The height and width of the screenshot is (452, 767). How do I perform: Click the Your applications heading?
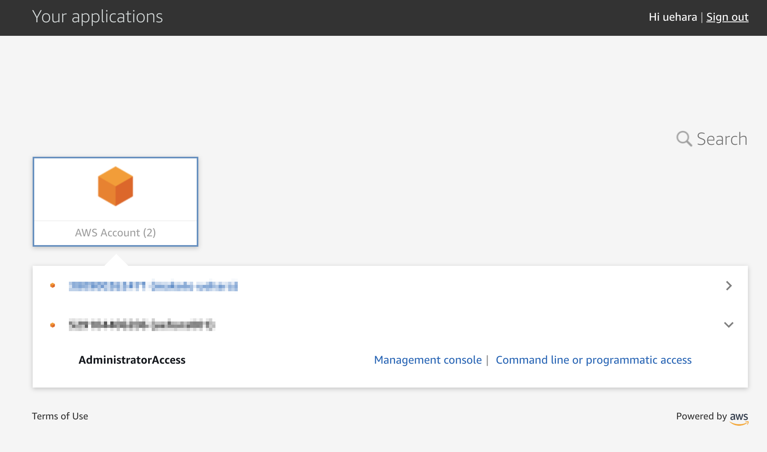pyautogui.click(x=98, y=16)
